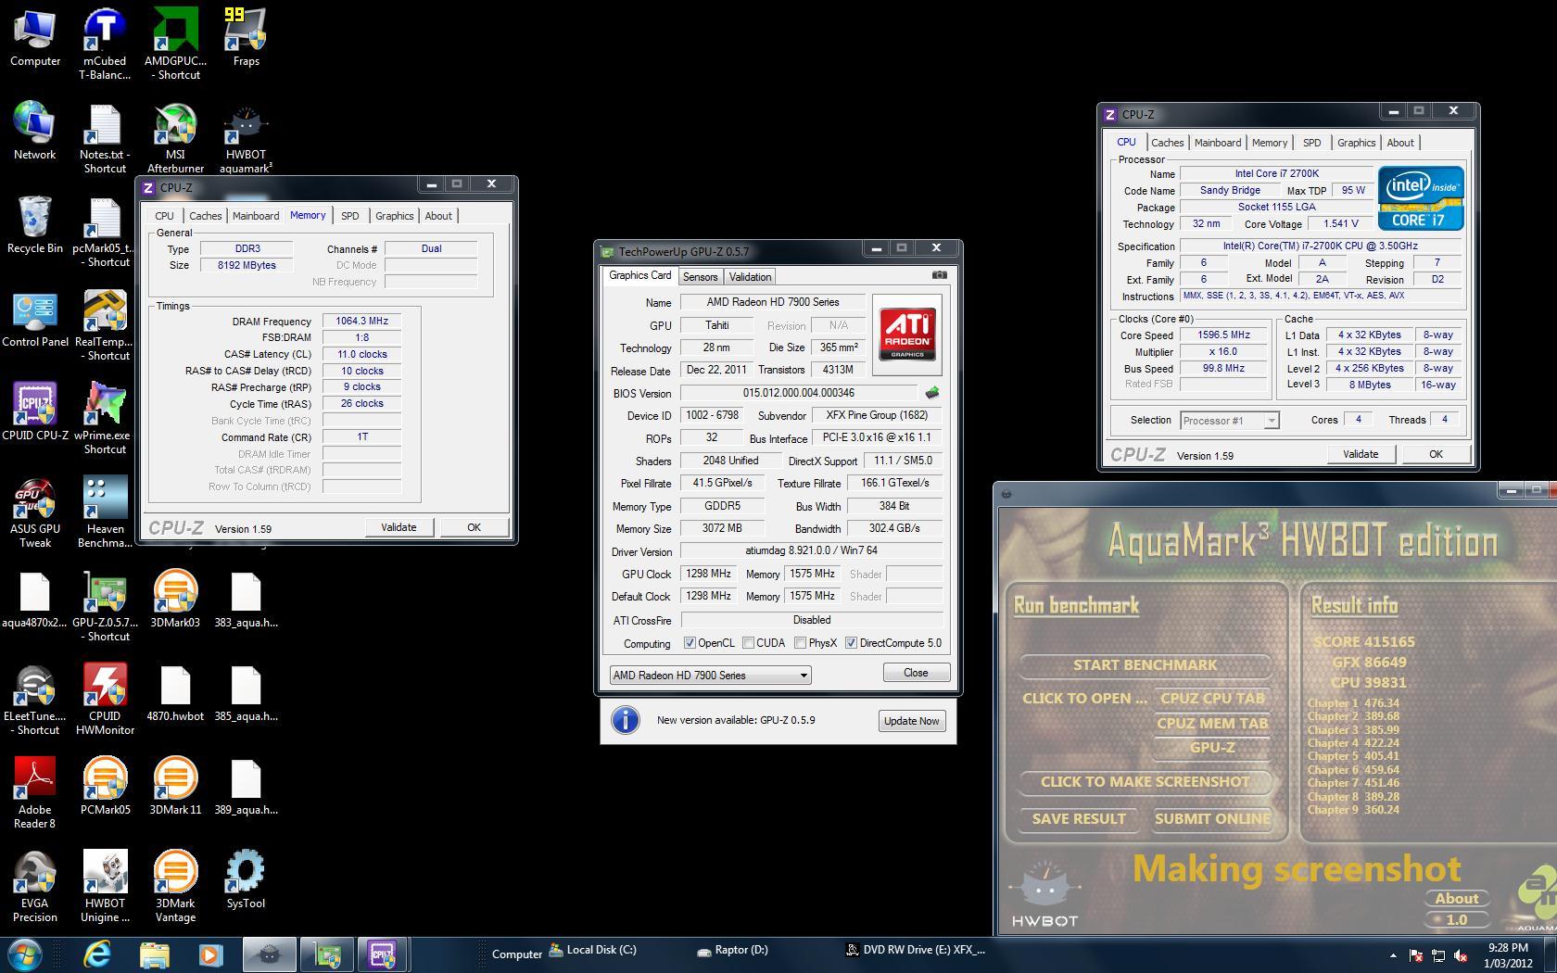
Task: Open Control Panel desktop icon
Action: point(35,318)
